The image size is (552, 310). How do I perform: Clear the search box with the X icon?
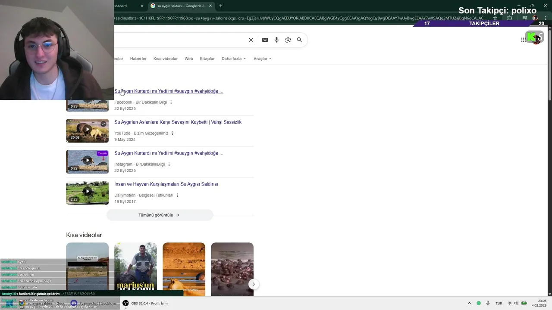tap(251, 40)
